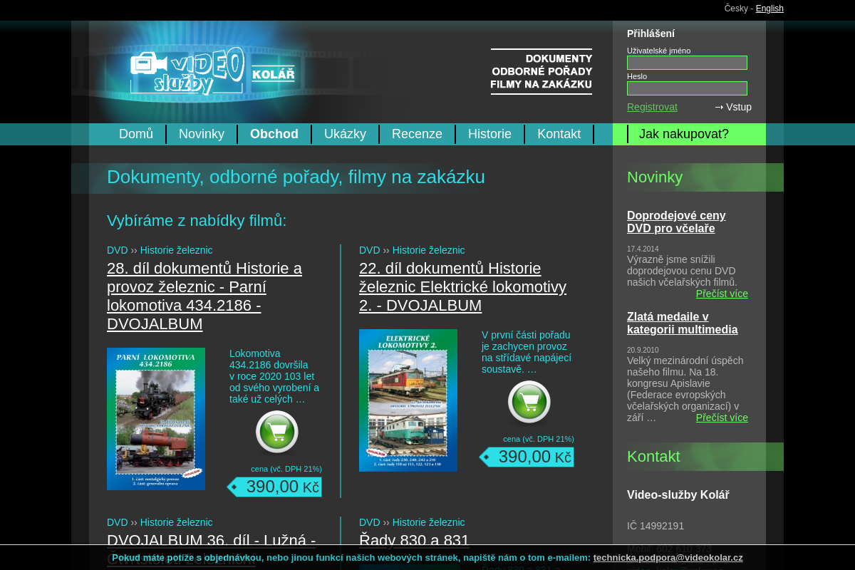855x570 pixels.
Task: Click 390,00 Kč price tag of Parní lokomotiva
Action: (274, 487)
